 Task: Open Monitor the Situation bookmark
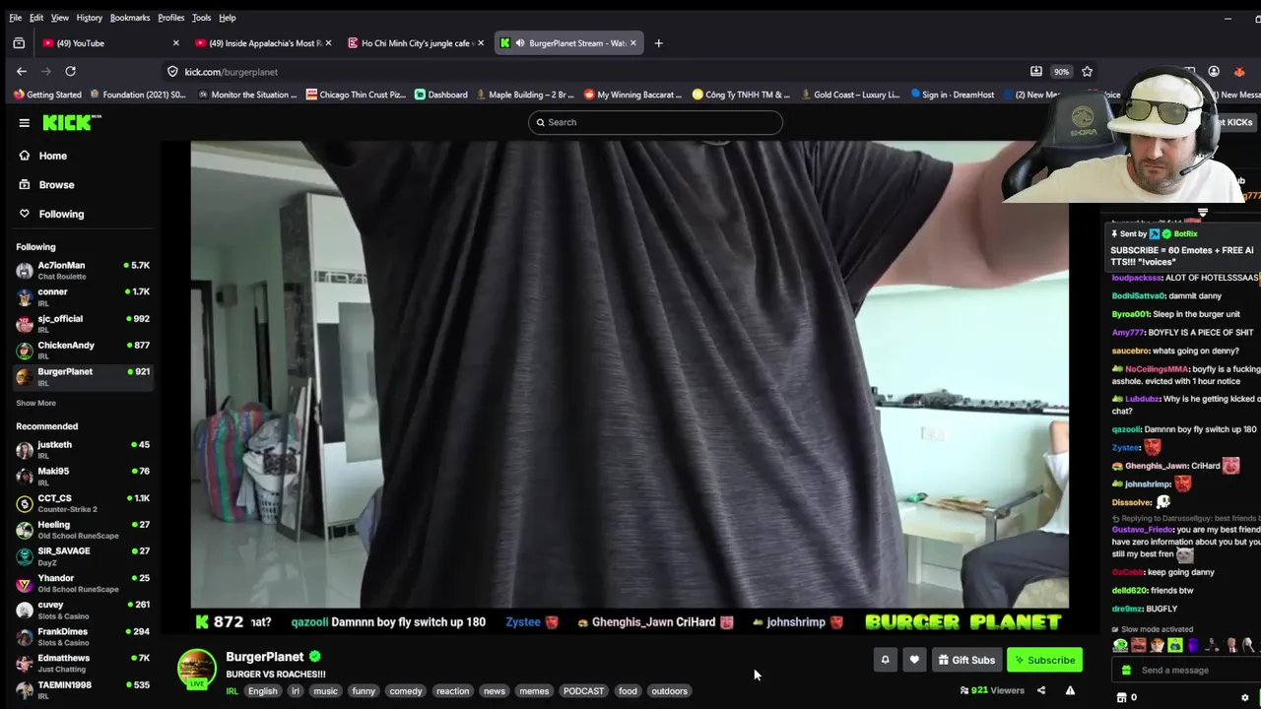click(x=246, y=95)
